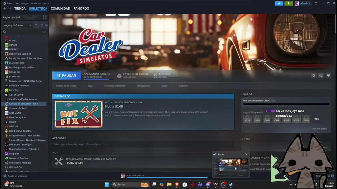Open Brave browser from the taskbar
Screen dimensions: 337x189
[x=177, y=185]
